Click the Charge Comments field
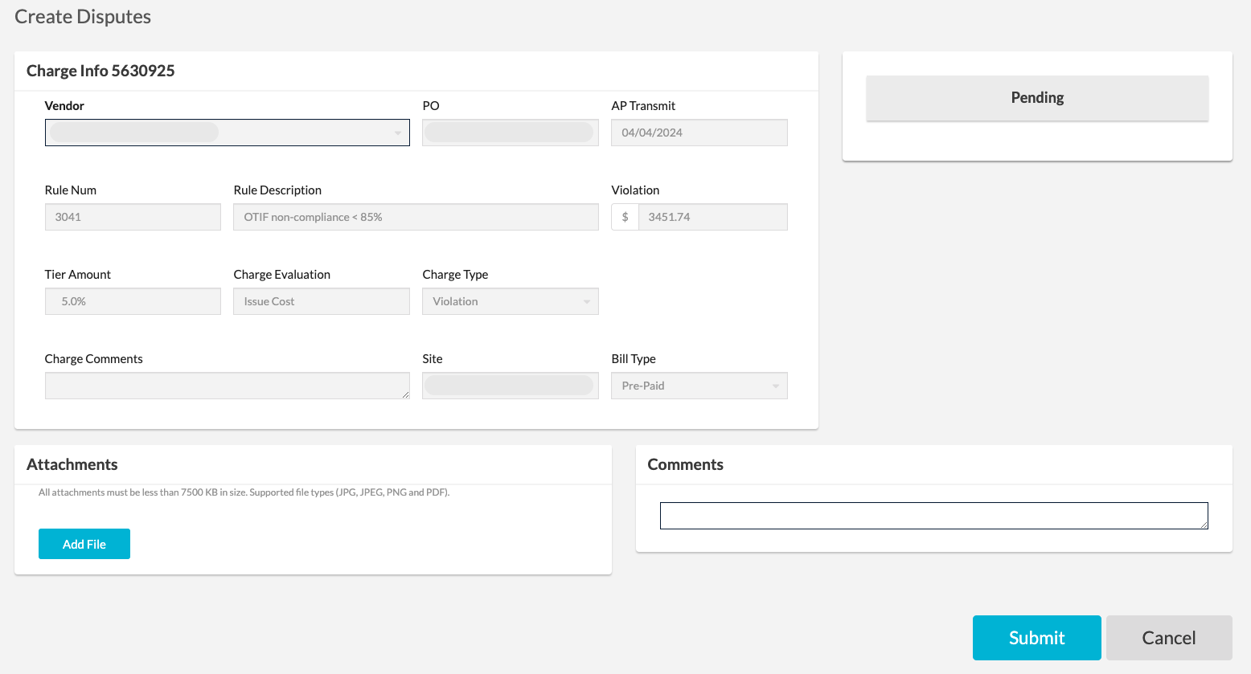Screen dimensions: 1251x674 point(227,386)
